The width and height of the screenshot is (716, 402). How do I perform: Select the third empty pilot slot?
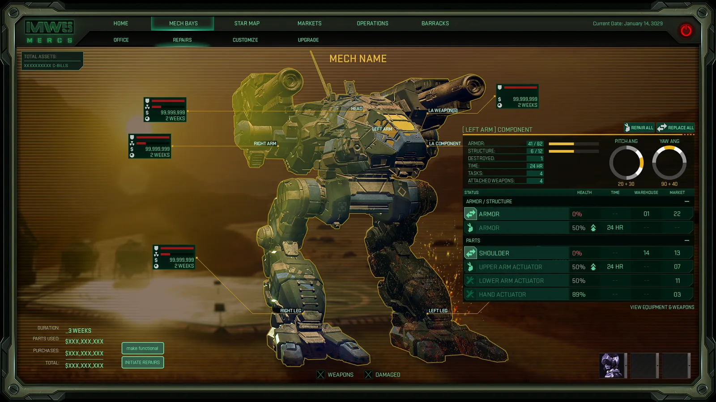click(x=675, y=365)
